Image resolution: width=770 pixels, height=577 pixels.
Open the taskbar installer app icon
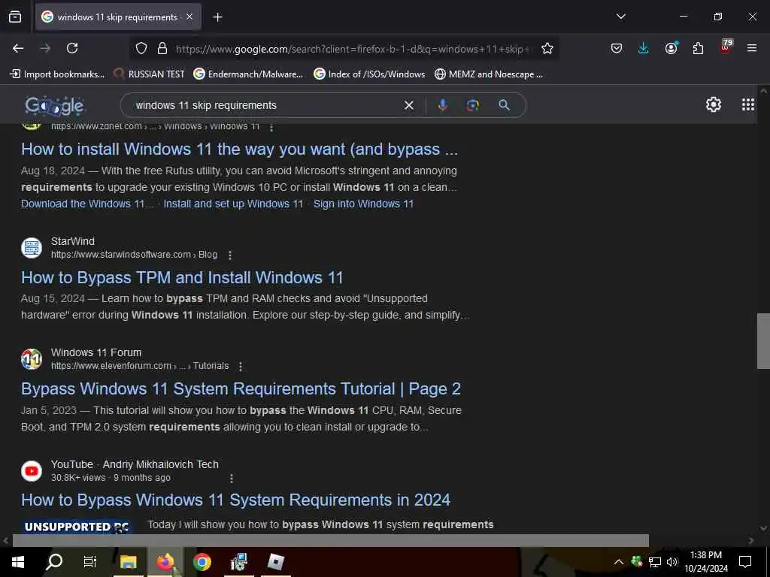click(x=239, y=562)
